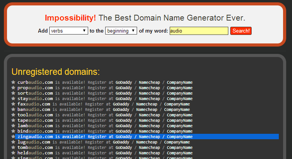Star the highlighted zingaudio.com row
This screenshot has height=159, width=292.
(x=13, y=137)
